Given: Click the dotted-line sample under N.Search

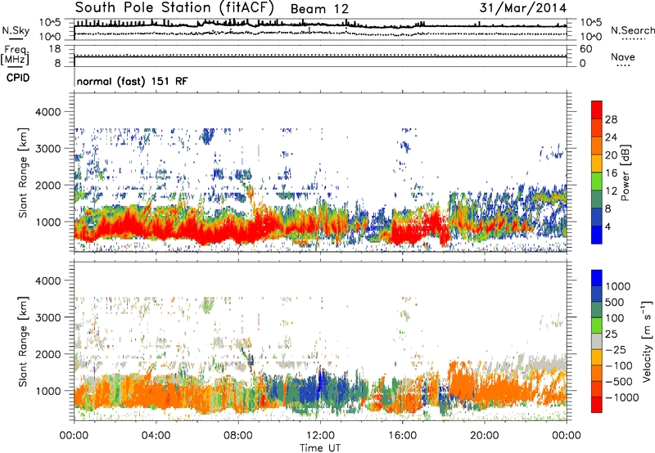Looking at the screenshot, I should click(x=634, y=39).
